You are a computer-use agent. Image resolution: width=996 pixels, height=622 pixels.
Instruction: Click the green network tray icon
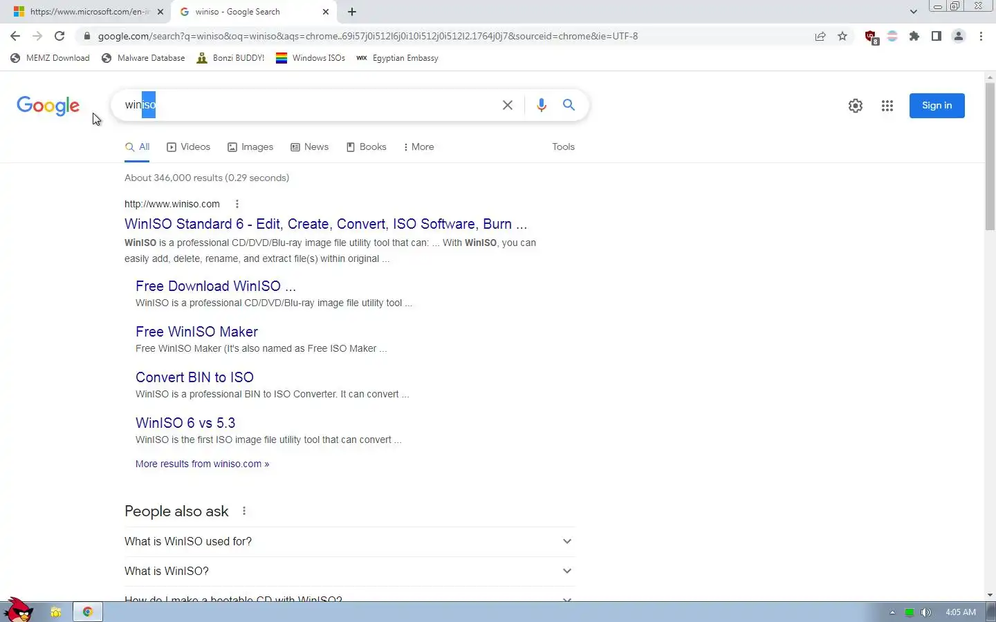[910, 612]
